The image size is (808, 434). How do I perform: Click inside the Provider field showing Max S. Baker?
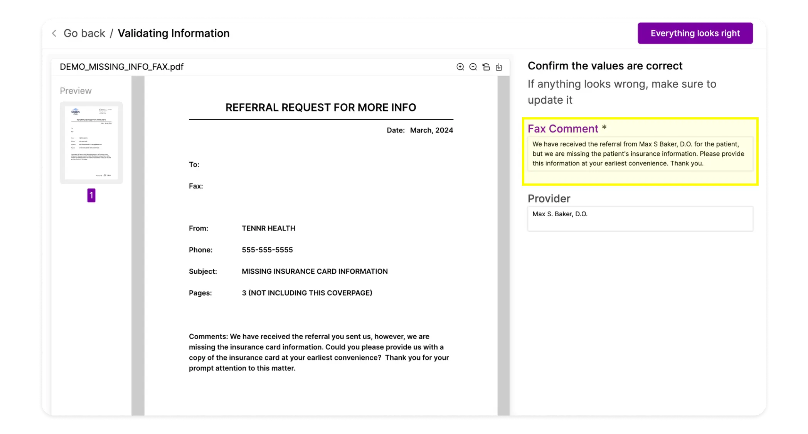[639, 218]
